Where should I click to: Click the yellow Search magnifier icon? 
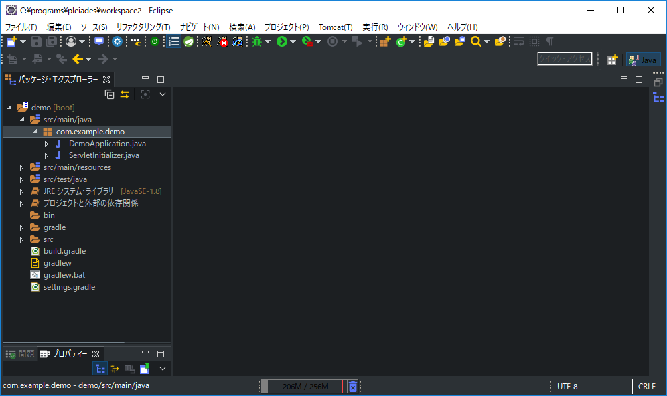click(x=476, y=41)
